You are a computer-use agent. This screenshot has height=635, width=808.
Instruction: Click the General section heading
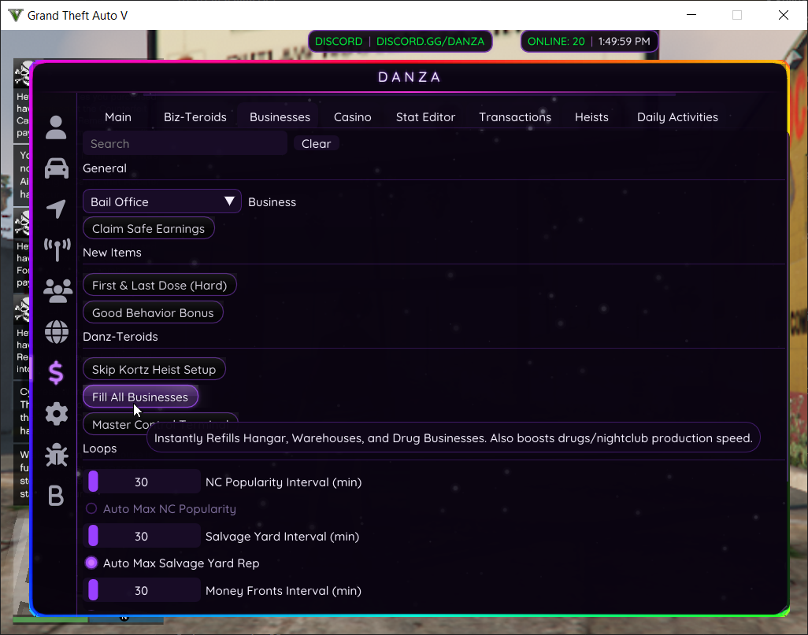[105, 168]
